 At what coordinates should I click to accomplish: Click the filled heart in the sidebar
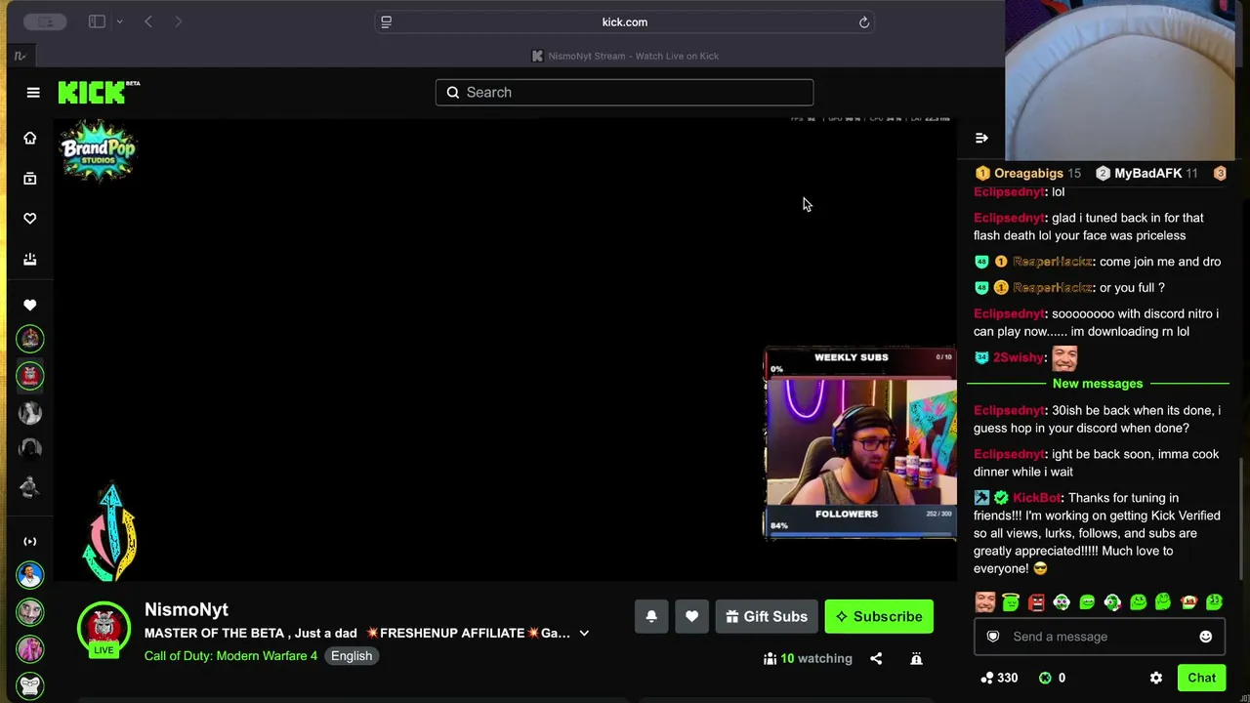point(30,305)
